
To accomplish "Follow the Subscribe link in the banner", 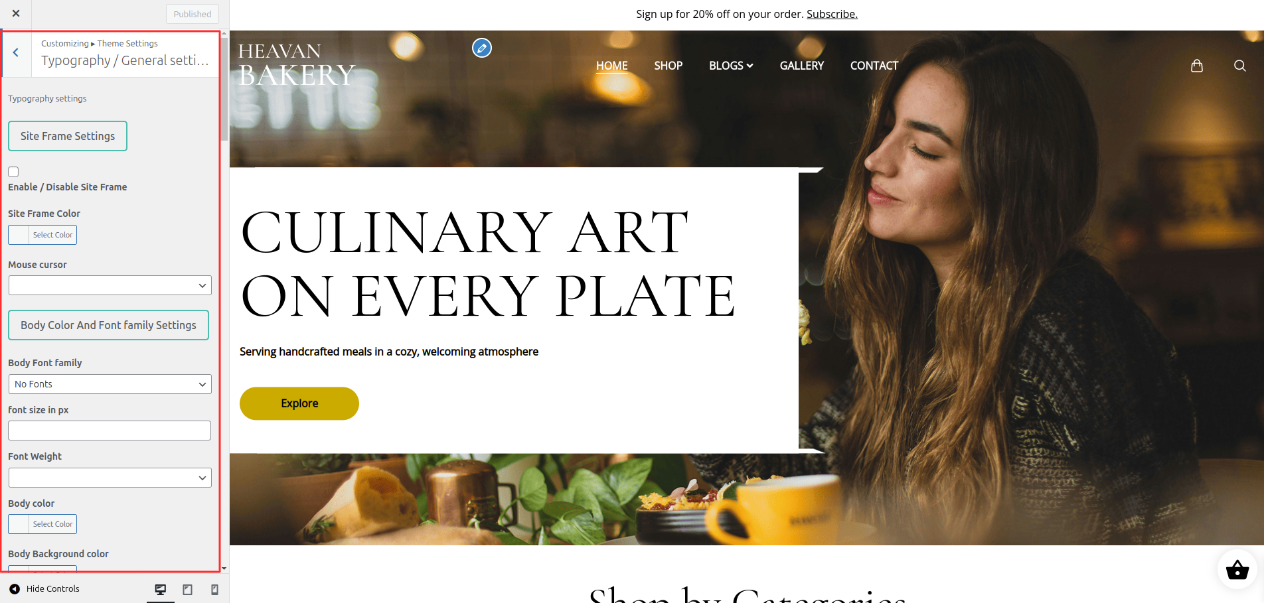I will (x=832, y=14).
